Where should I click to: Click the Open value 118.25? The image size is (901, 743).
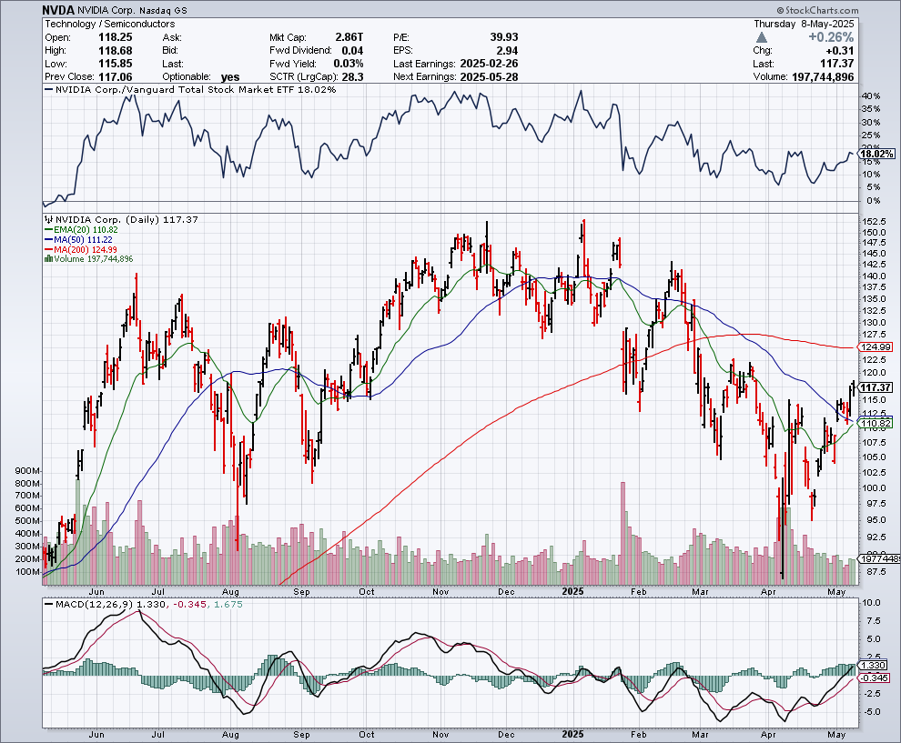pyautogui.click(x=115, y=37)
